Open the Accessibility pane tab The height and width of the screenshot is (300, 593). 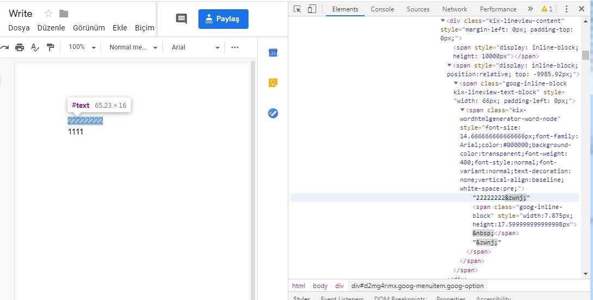pyautogui.click(x=494, y=298)
